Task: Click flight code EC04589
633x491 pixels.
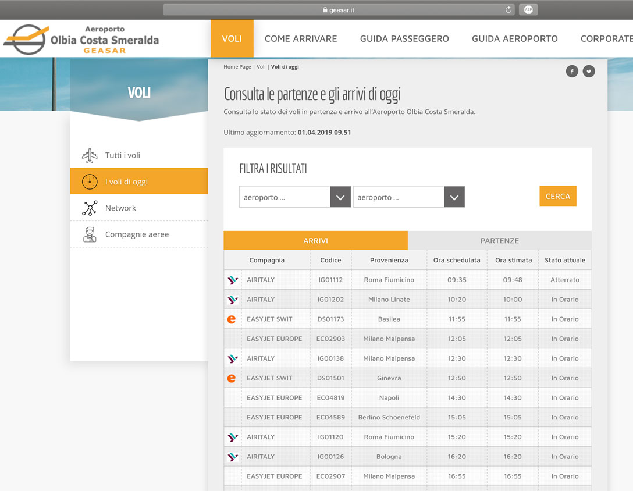Action: (x=330, y=418)
